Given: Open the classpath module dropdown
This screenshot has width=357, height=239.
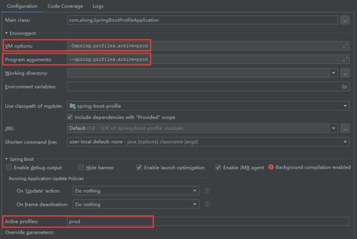Looking at the screenshot, I should click(208, 106).
